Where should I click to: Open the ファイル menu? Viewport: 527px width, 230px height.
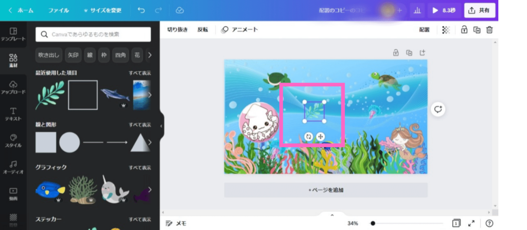59,10
